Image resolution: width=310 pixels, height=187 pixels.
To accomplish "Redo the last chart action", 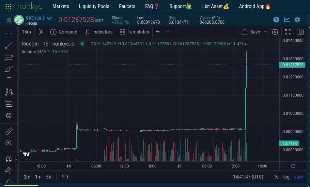I will [x=167, y=32].
